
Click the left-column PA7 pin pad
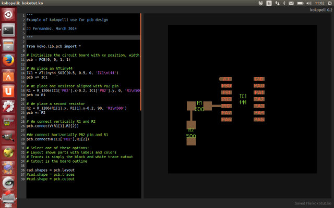226,113
